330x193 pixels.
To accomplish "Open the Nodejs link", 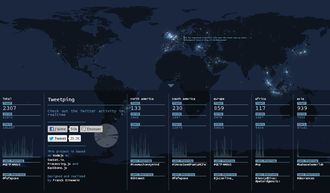I will [58, 155].
